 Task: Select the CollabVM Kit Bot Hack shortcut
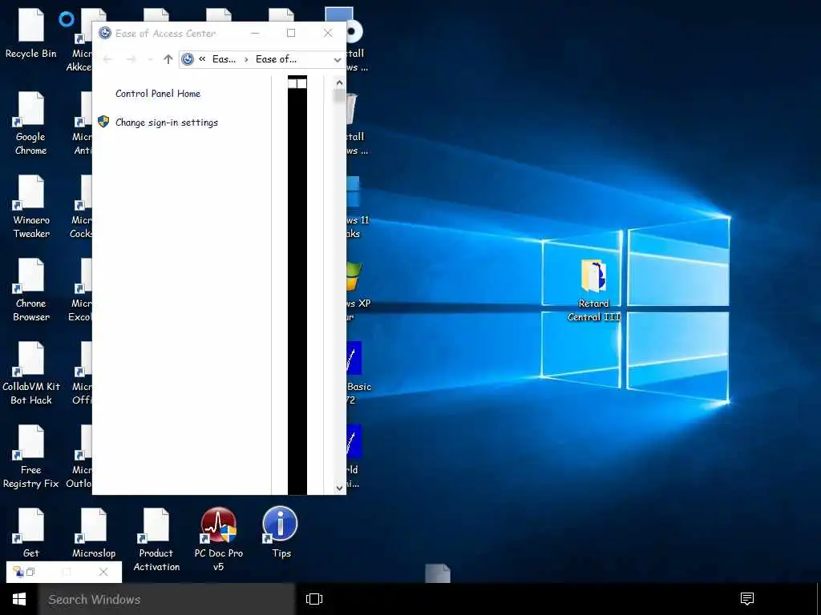click(31, 373)
